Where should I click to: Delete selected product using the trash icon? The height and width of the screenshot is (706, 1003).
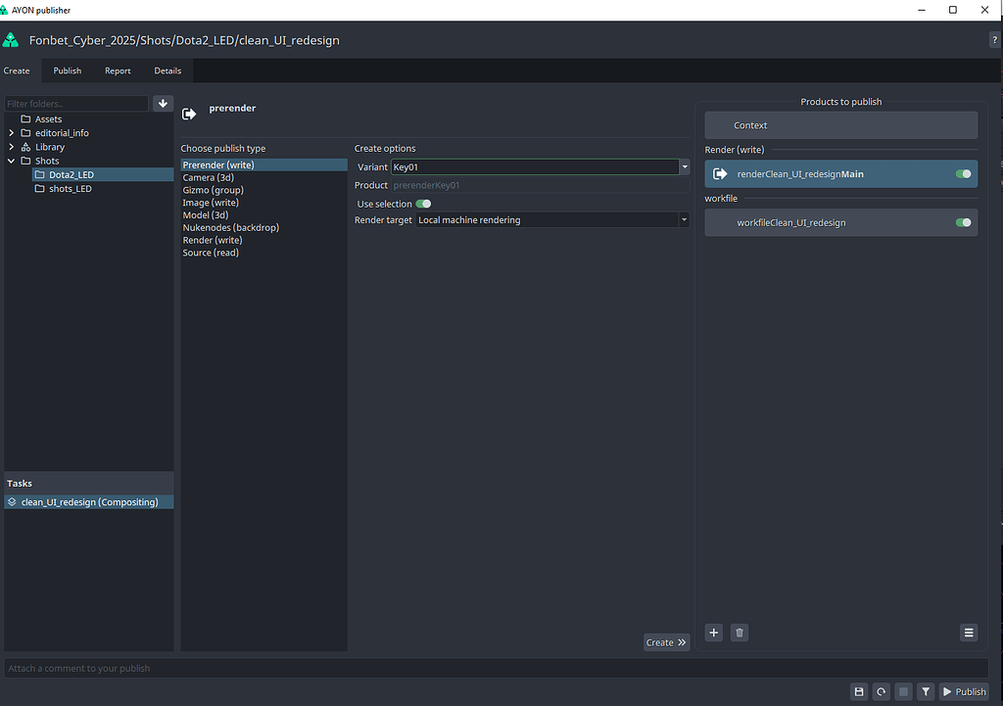(x=739, y=633)
